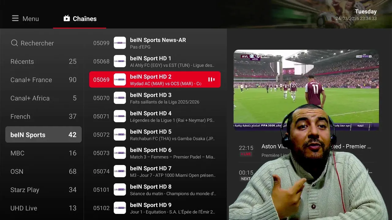
Task: Click the 'Pas d'EPG' text
Action: pyautogui.click(x=140, y=47)
